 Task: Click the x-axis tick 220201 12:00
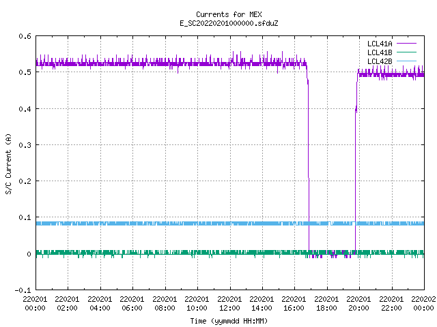(x=229, y=304)
